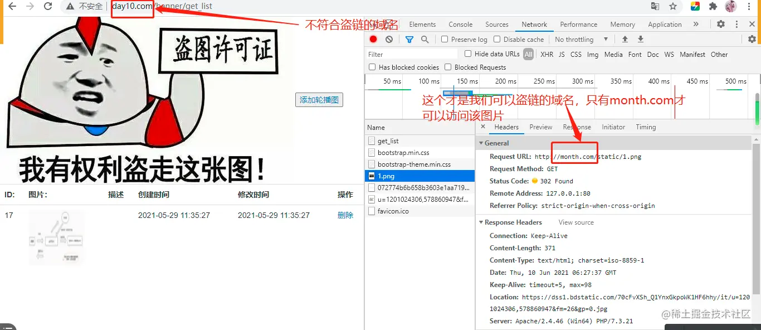Open the Chrome three-dot menu

(x=749, y=7)
